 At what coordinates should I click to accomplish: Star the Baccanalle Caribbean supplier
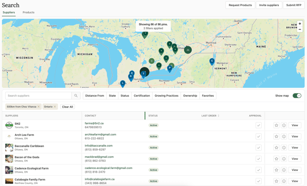(276, 147)
